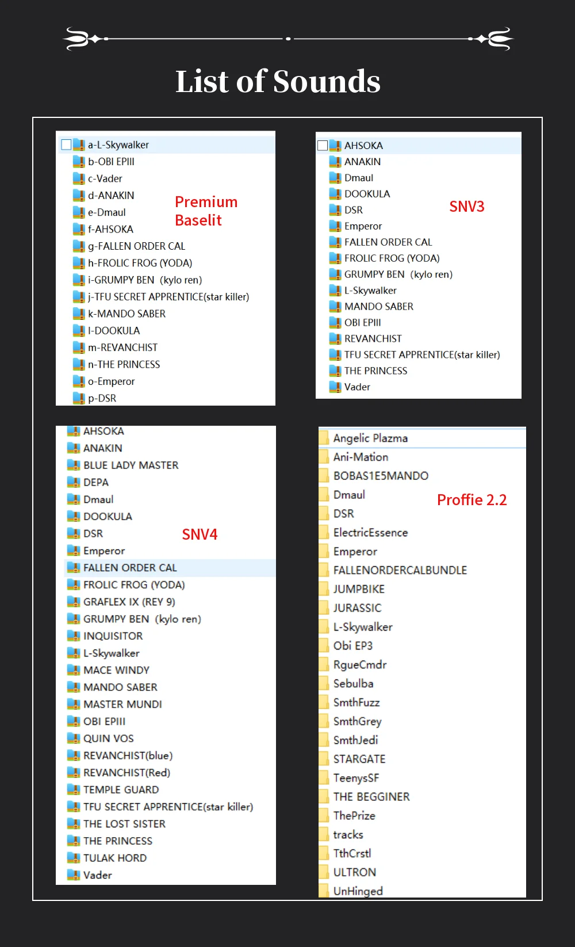Select the MACE WINDY folder icon
Image resolution: width=575 pixels, height=947 pixels.
click(74, 670)
